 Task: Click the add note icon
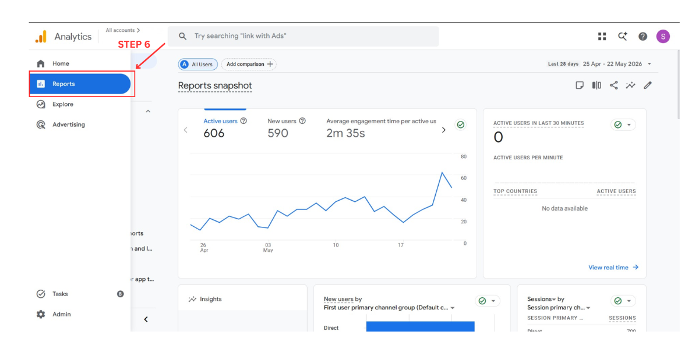(x=580, y=86)
